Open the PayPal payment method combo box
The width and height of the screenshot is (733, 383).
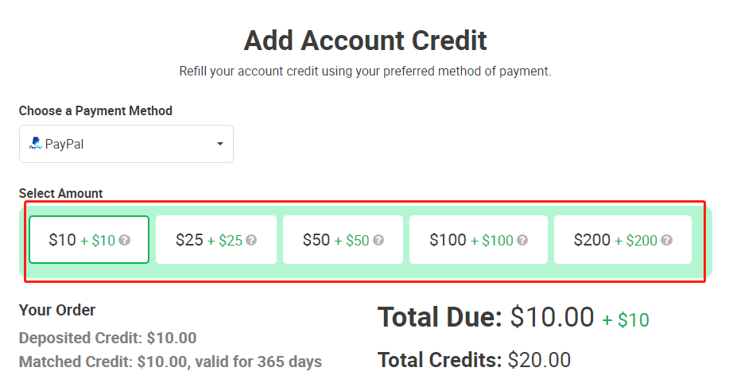126,144
